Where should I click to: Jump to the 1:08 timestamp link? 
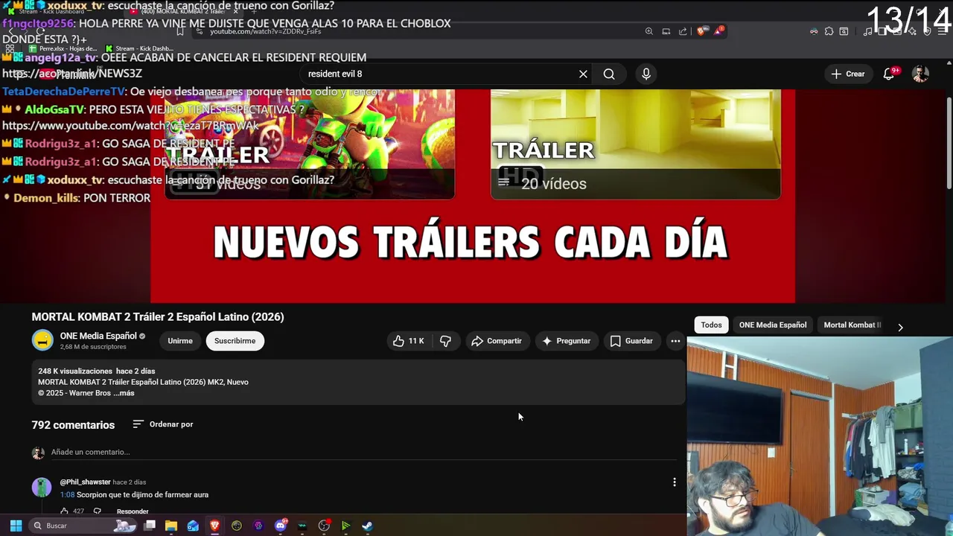pyautogui.click(x=67, y=494)
